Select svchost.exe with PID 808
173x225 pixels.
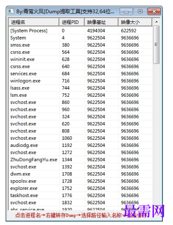point(80,131)
